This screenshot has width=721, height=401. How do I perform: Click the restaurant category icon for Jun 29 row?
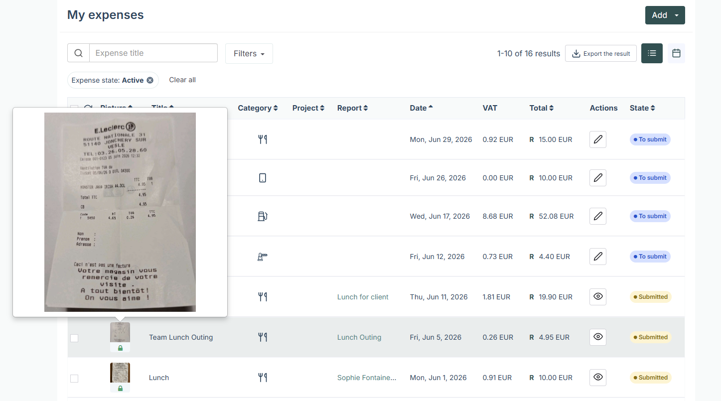pyautogui.click(x=263, y=139)
